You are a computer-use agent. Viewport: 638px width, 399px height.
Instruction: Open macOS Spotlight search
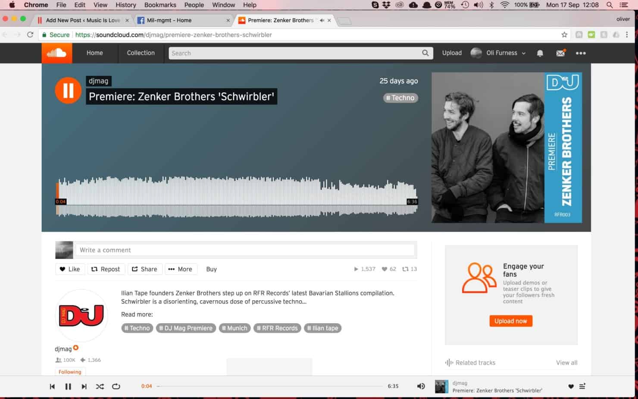click(x=610, y=5)
